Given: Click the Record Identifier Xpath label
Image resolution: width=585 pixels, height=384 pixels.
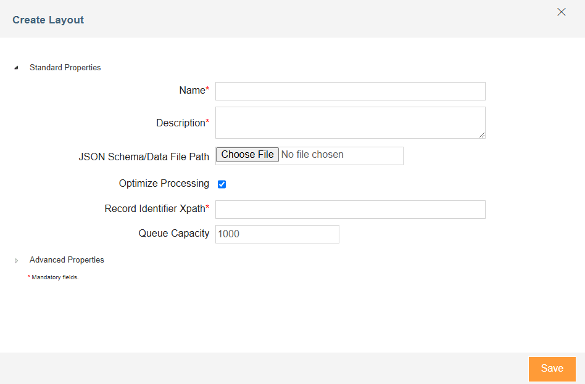Looking at the screenshot, I should click(154, 209).
